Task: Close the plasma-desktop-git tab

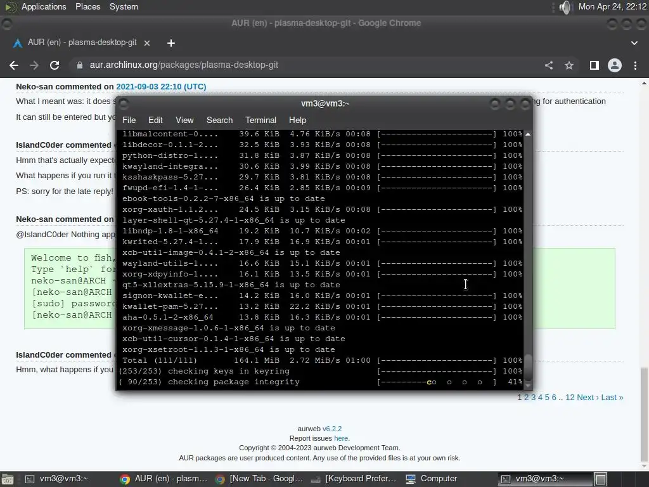Action: click(x=147, y=43)
